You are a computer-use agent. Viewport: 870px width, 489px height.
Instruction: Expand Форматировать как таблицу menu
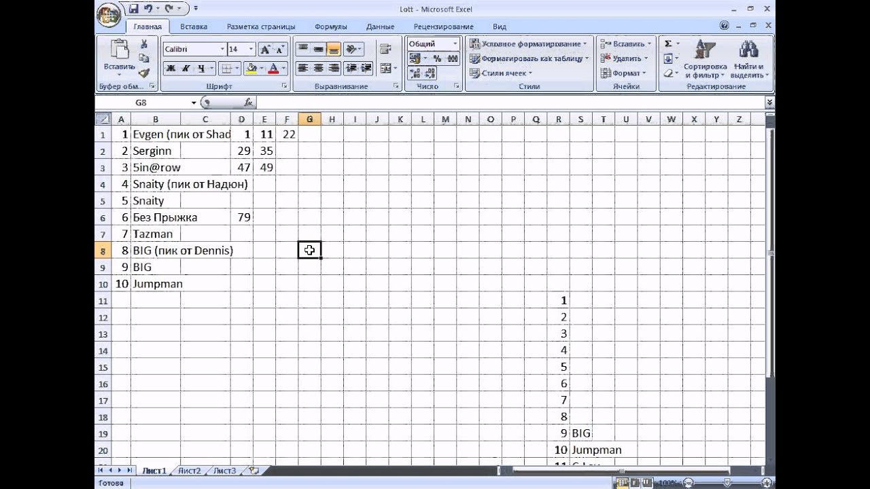[530, 58]
